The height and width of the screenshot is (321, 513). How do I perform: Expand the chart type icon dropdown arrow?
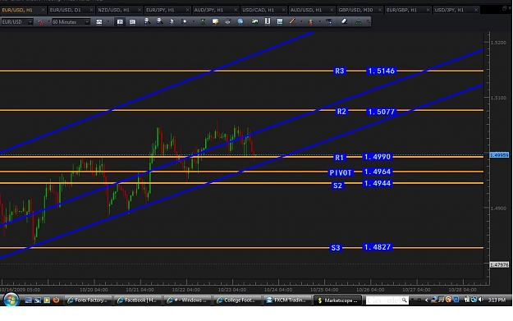108,22
